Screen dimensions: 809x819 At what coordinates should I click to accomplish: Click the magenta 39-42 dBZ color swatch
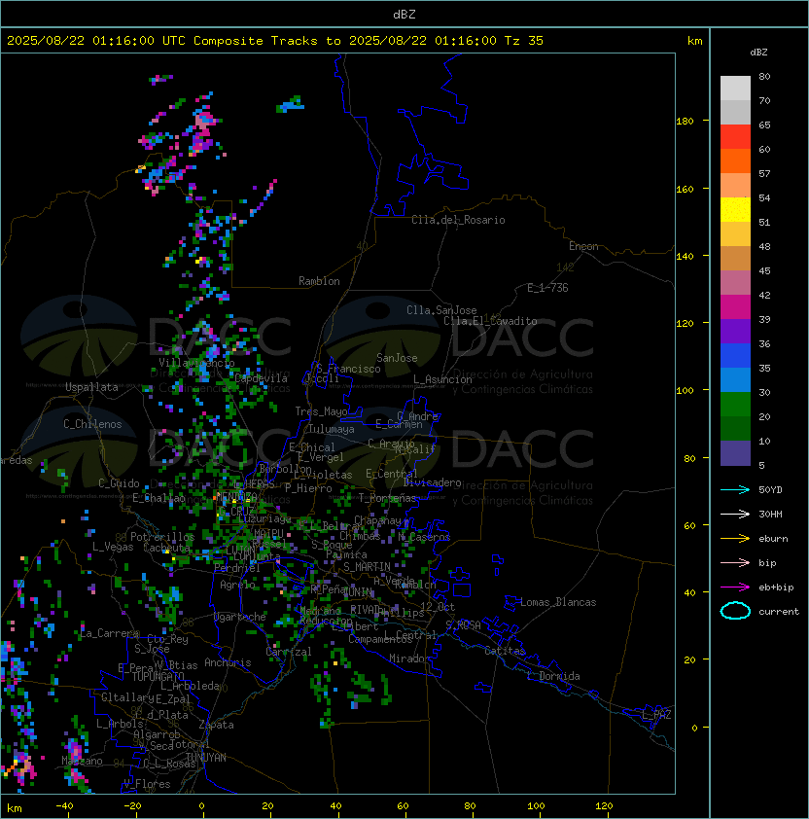click(x=735, y=307)
